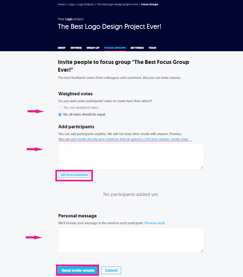Click the 'Add these participants' button
The height and width of the screenshot is (277, 243).
[x=74, y=175]
